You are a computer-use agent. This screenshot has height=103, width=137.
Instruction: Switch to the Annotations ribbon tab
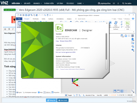(x=60, y=19)
